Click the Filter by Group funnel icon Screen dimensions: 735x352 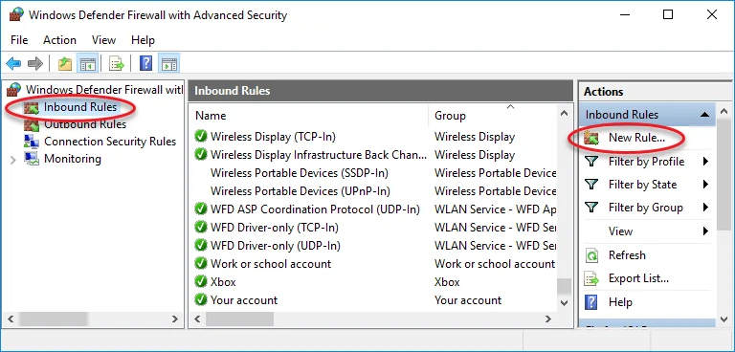(x=592, y=208)
